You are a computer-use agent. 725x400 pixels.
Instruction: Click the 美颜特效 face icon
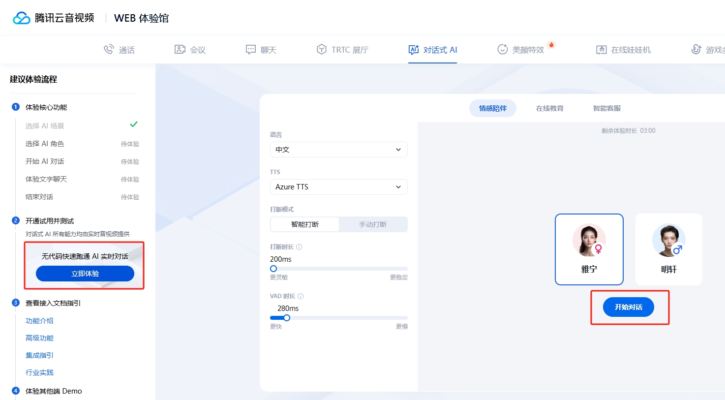point(502,49)
